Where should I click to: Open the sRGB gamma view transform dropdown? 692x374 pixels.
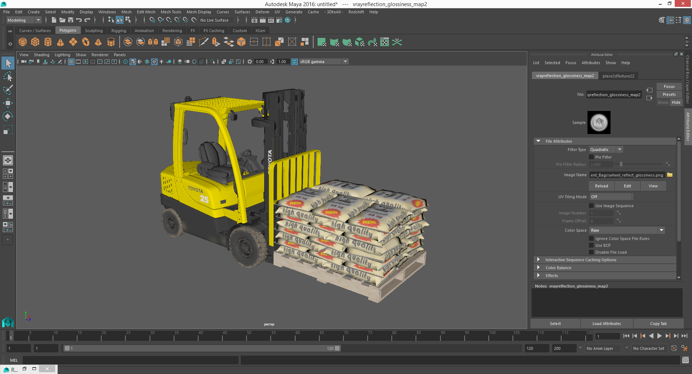pyautogui.click(x=324, y=62)
